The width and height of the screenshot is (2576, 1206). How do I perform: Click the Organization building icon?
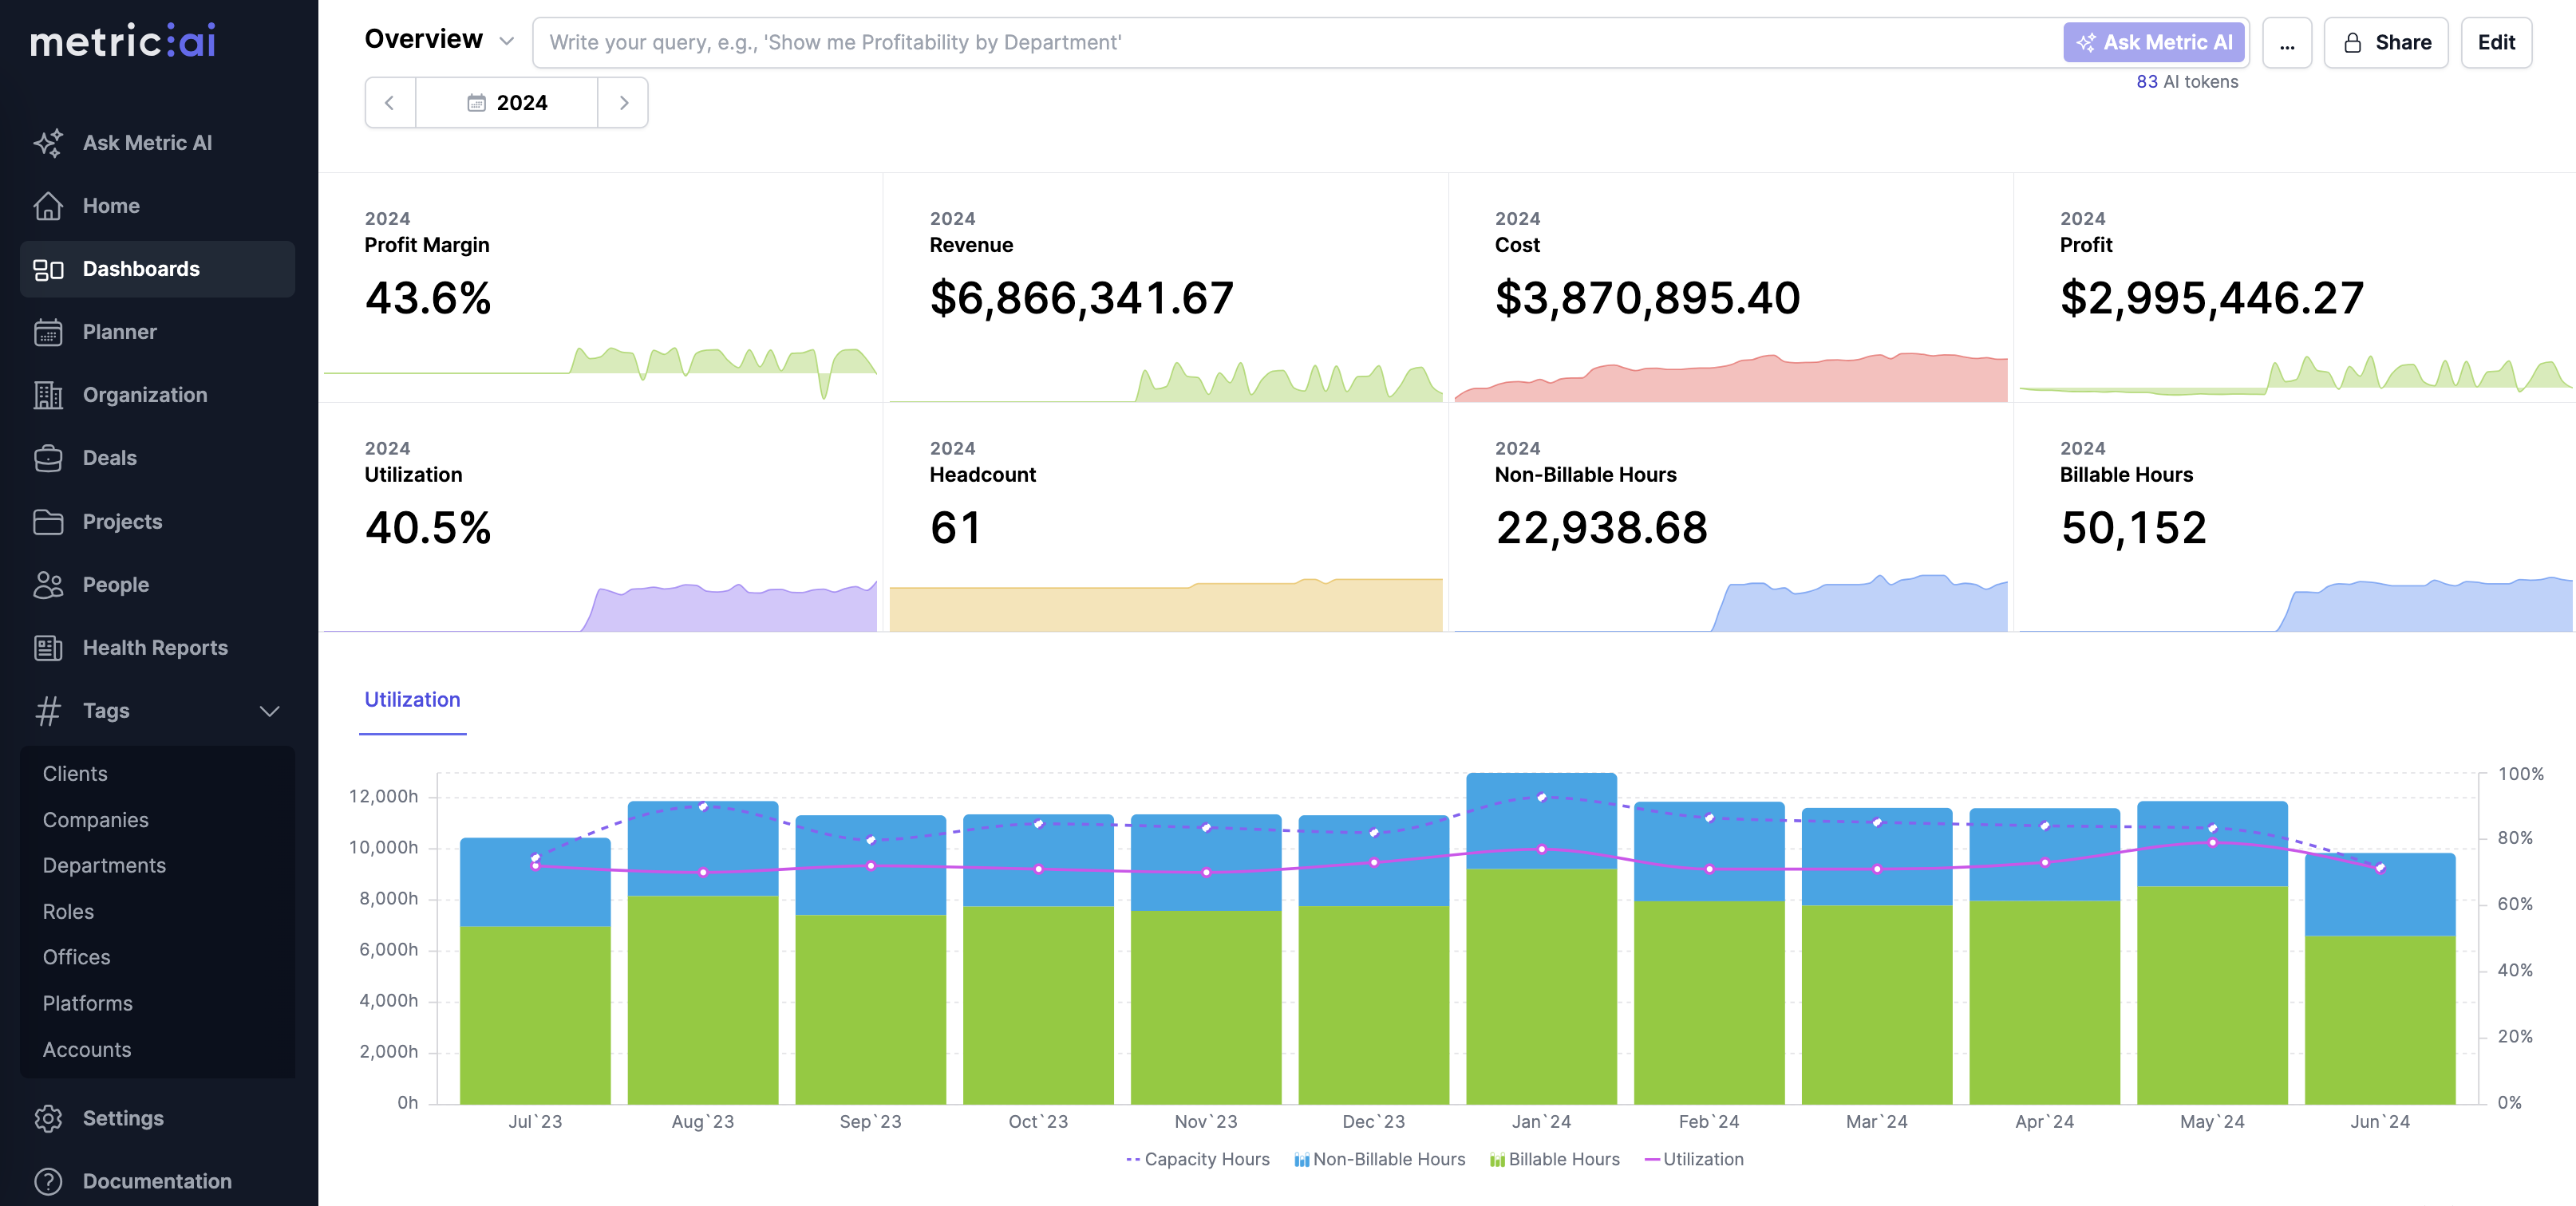49,395
